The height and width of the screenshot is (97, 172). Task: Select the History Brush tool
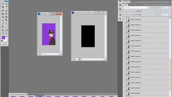[x=6, y=14]
